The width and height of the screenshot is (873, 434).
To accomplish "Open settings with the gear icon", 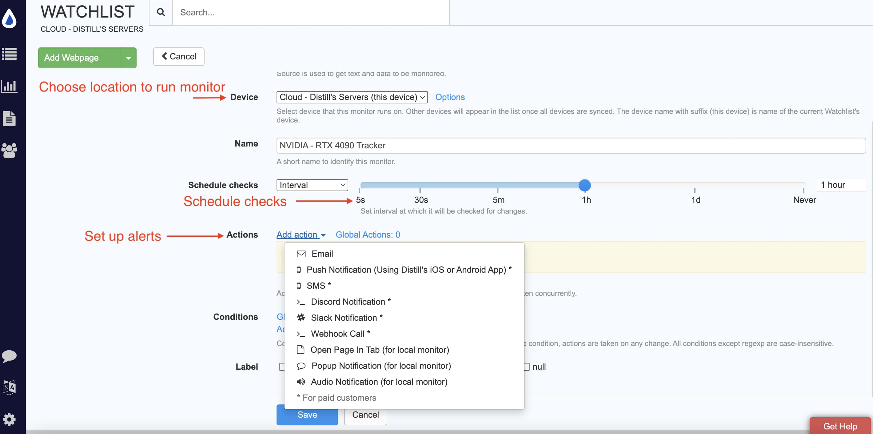I will pyautogui.click(x=10, y=419).
